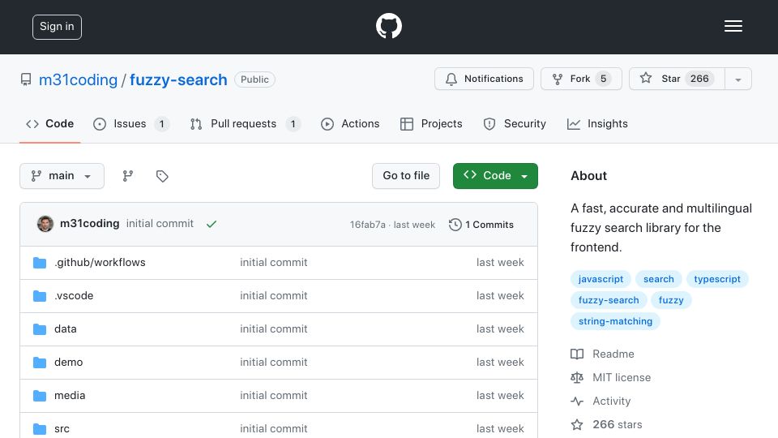Open the Pull requests tab
The image size is (778, 438).
(246, 124)
